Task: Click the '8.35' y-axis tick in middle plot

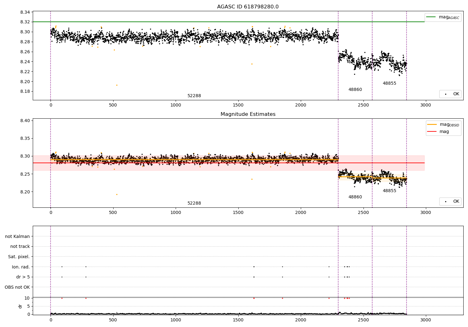Action: [x=25, y=139]
